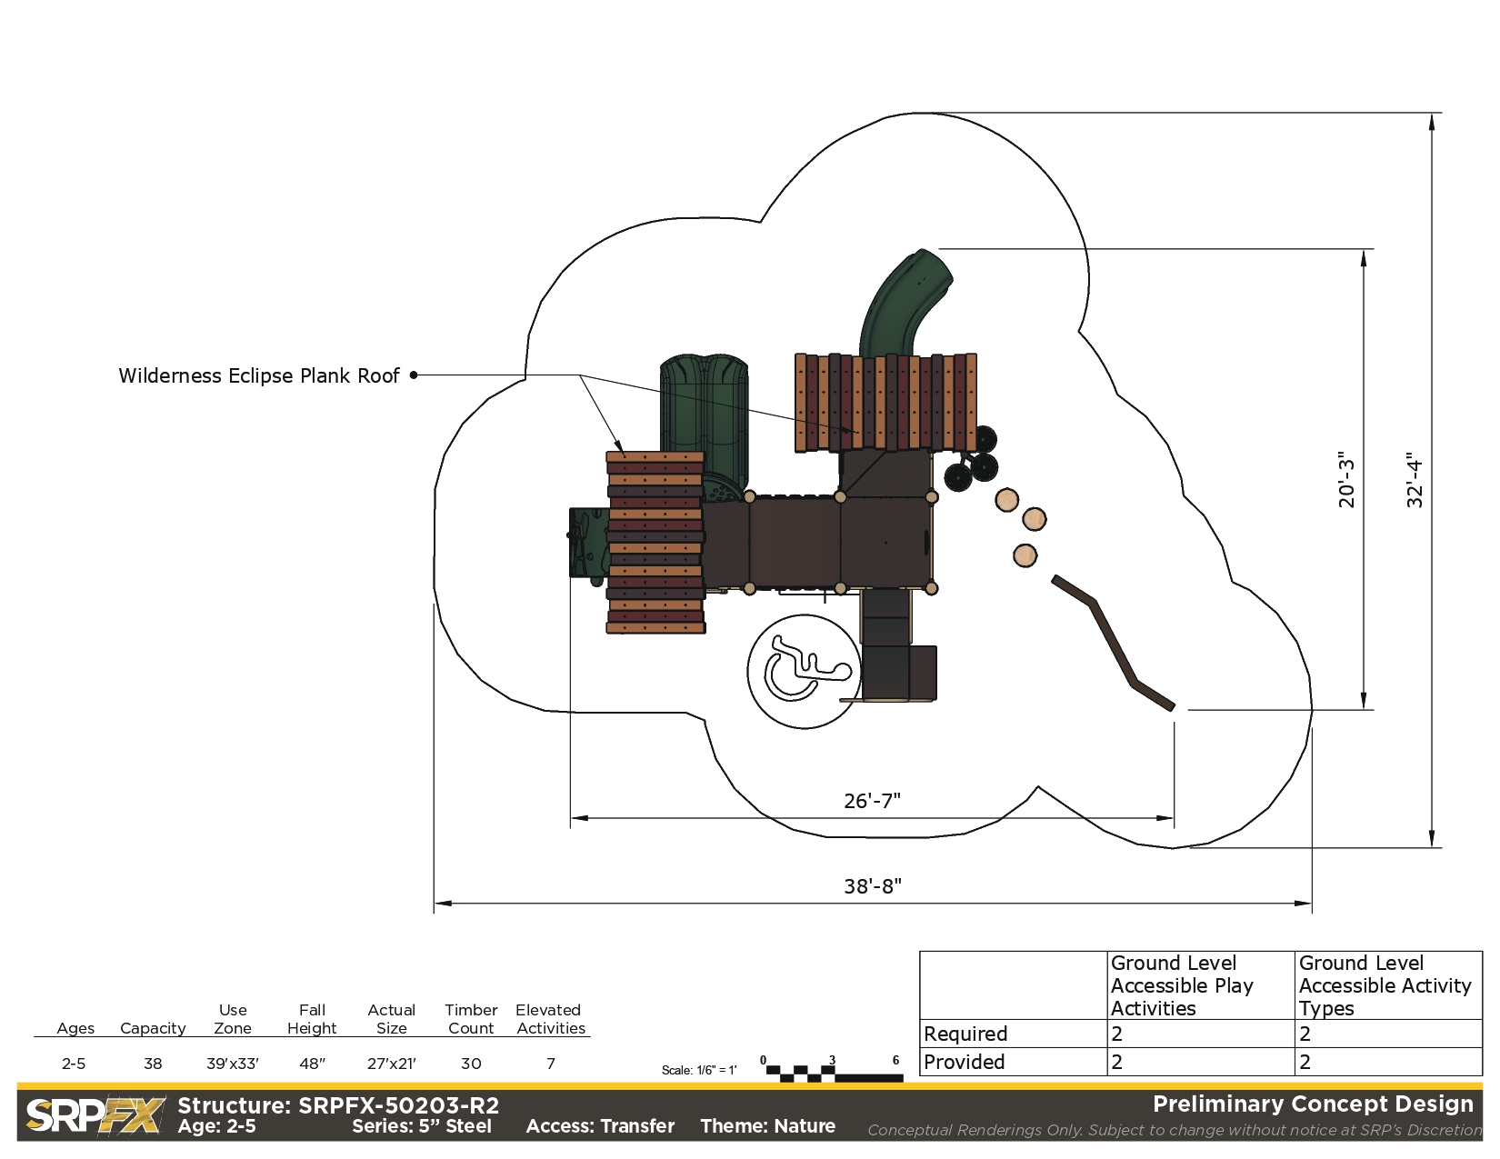The height and width of the screenshot is (1159, 1500).
Task: Click the Elevated Activities value 7
Action: [x=551, y=1064]
